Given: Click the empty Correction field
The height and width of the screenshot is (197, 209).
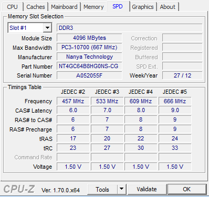Looking at the screenshot, I should click(x=182, y=38).
